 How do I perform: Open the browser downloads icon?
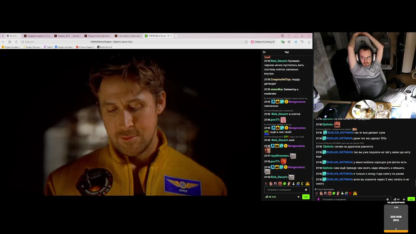click(x=309, y=42)
